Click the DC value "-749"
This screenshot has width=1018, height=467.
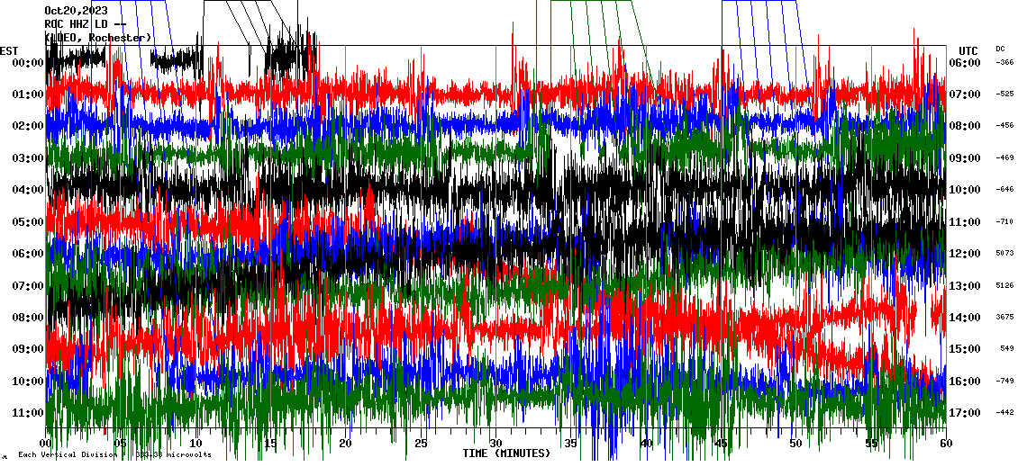1005,380
